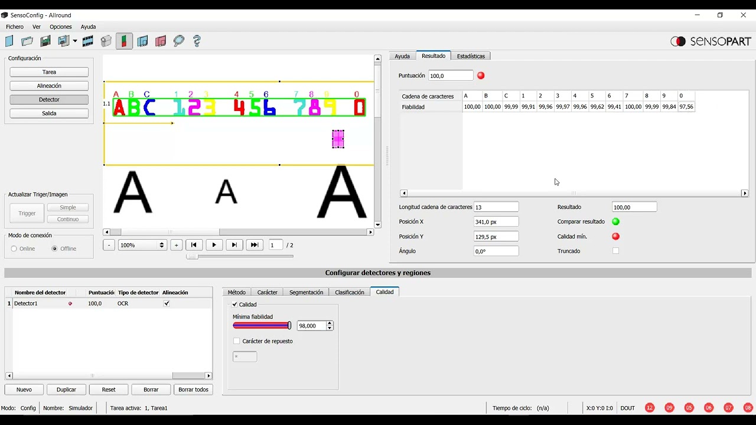Click the DOUT 12 status indicator
The image size is (756, 425).
click(650, 408)
